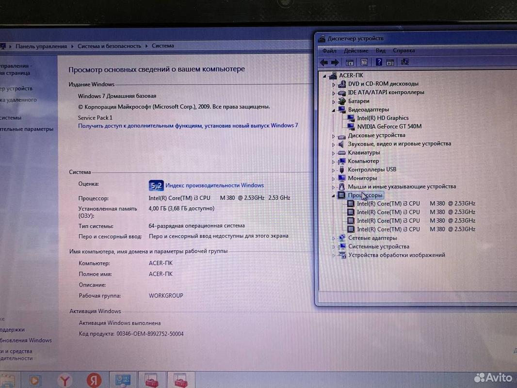Collapse the Видеоадаптеры node

[333, 111]
